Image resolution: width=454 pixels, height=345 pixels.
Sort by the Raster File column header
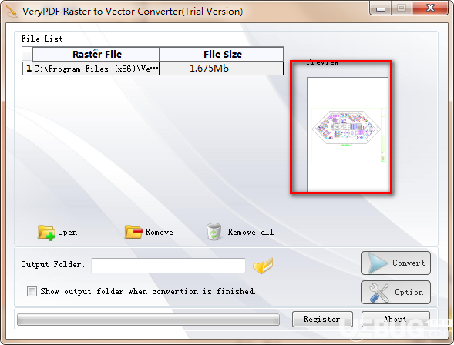[96, 54]
